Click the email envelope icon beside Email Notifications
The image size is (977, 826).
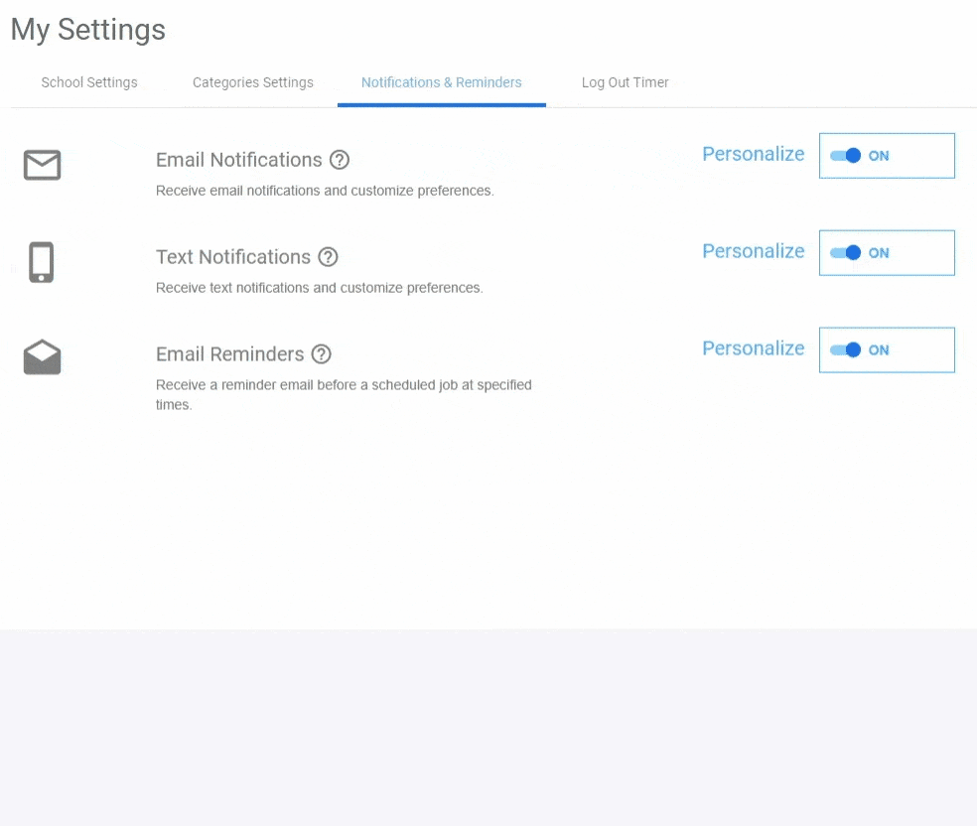tap(42, 165)
